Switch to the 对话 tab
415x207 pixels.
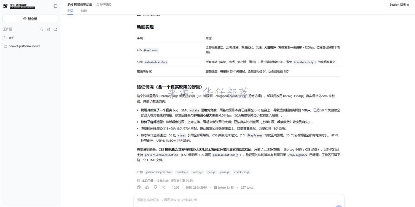click(x=70, y=11)
